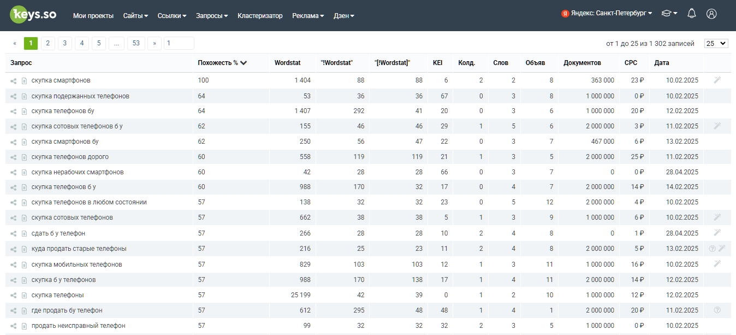
Task: Click share icon for 'скупка смартфонов' row
Action: coord(14,81)
